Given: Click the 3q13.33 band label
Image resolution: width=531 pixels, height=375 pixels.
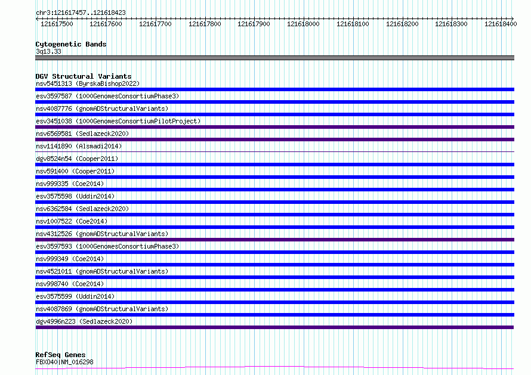Looking at the screenshot, I should pyautogui.click(x=48, y=51).
